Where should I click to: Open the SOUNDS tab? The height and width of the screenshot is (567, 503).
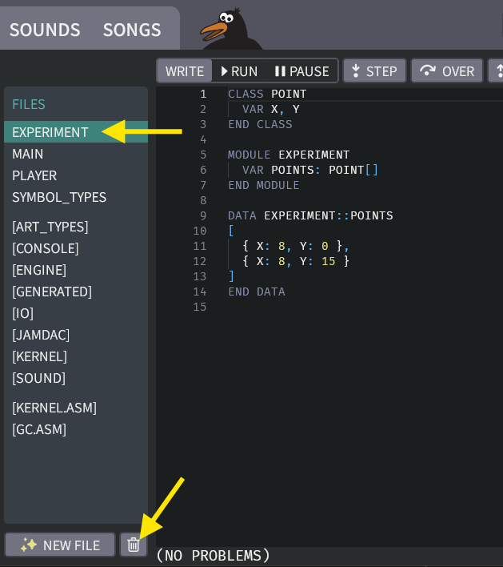tap(45, 30)
